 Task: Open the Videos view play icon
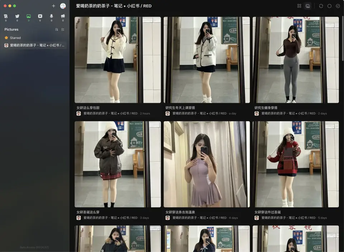[x=40, y=16]
